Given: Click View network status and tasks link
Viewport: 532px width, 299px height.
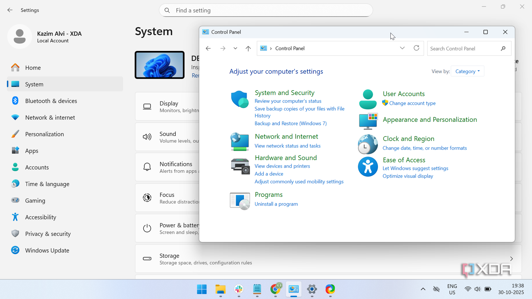Looking at the screenshot, I should click(x=288, y=146).
